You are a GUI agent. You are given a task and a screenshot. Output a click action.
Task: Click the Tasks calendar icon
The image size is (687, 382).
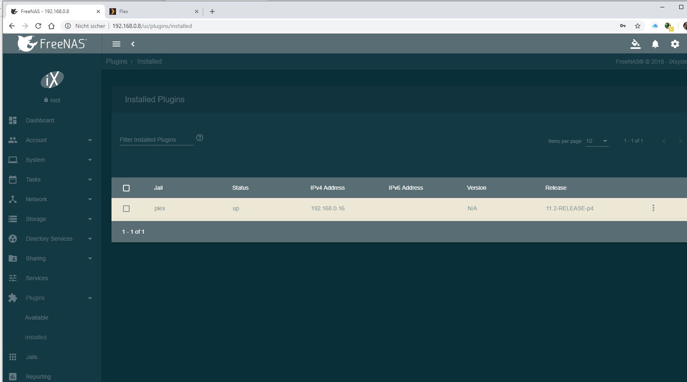[x=13, y=179]
